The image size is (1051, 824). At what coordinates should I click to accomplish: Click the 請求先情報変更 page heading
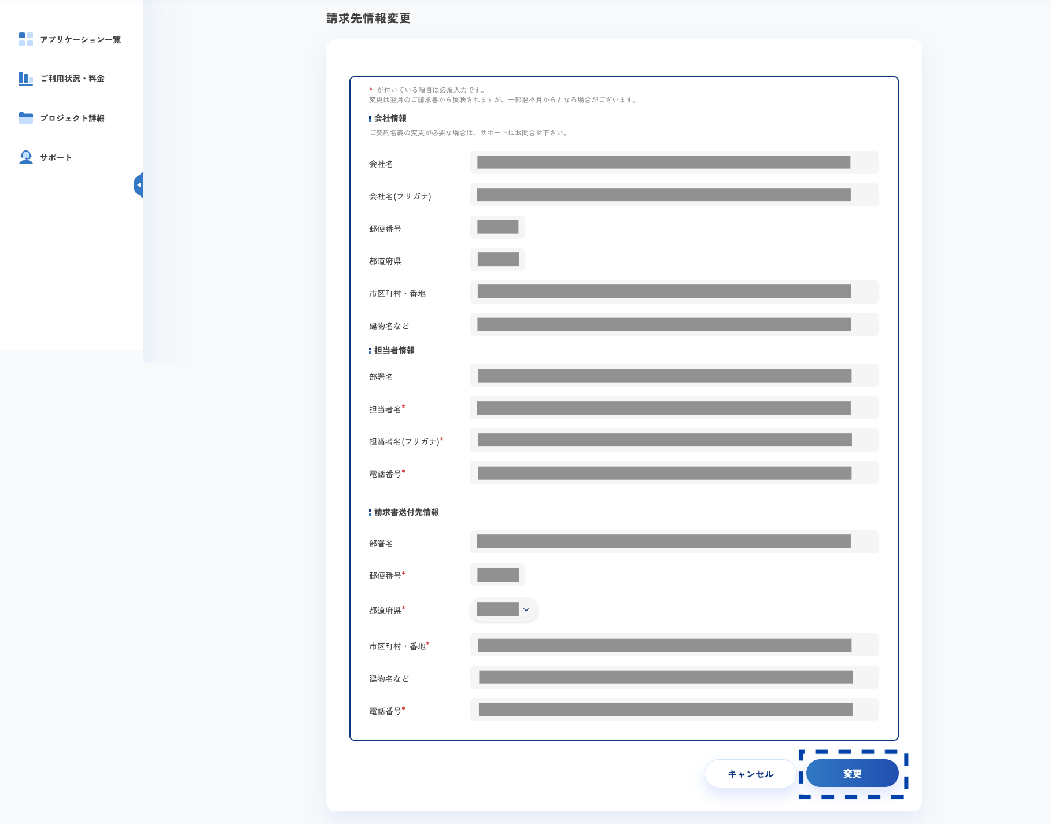click(368, 19)
